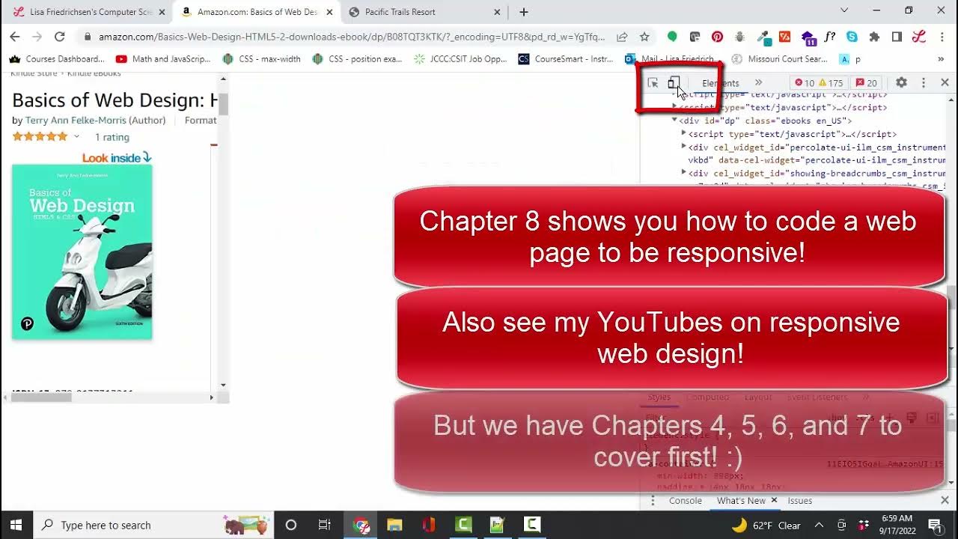Open the Windows Start menu
Screen dimensions: 958x539
click(16, 525)
